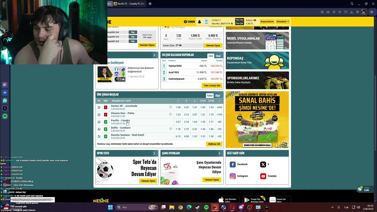This screenshot has width=377, height=212.
Task: Click the Bültene Git button
Action: pos(214,144)
